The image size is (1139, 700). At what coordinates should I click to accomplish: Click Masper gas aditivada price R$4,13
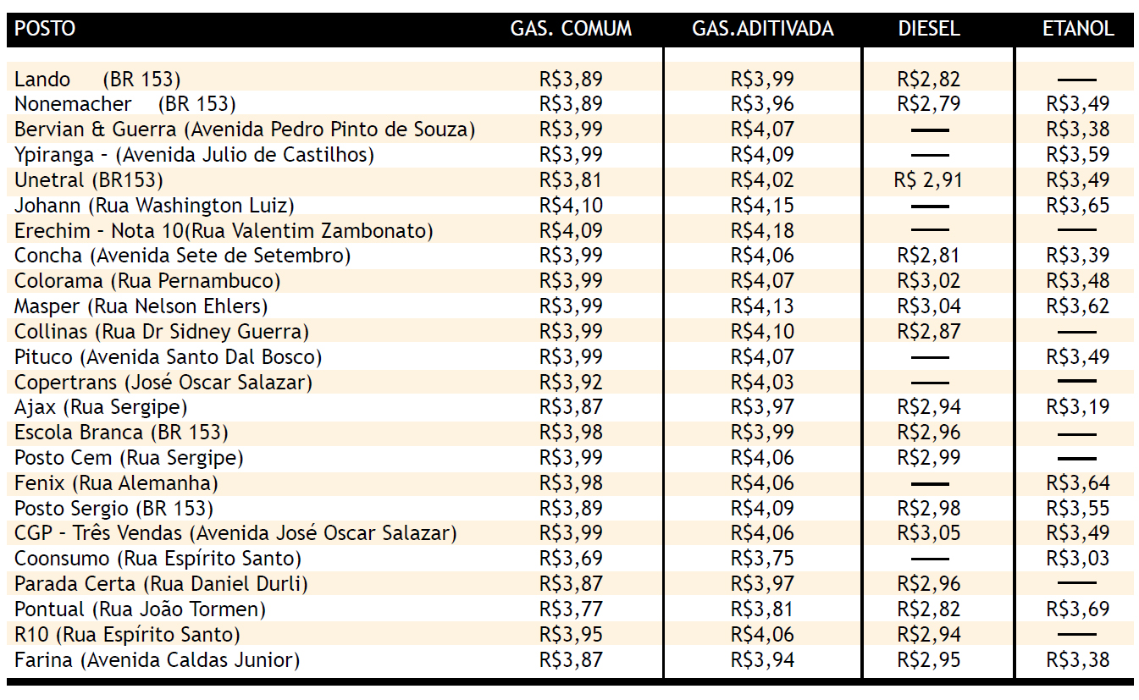pos(763,306)
